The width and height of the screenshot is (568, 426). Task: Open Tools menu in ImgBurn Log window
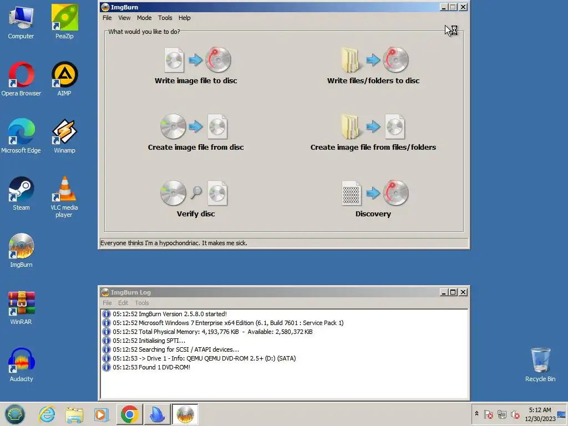(x=142, y=303)
